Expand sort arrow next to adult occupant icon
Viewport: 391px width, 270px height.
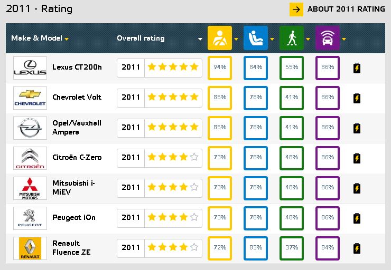[x=236, y=39]
